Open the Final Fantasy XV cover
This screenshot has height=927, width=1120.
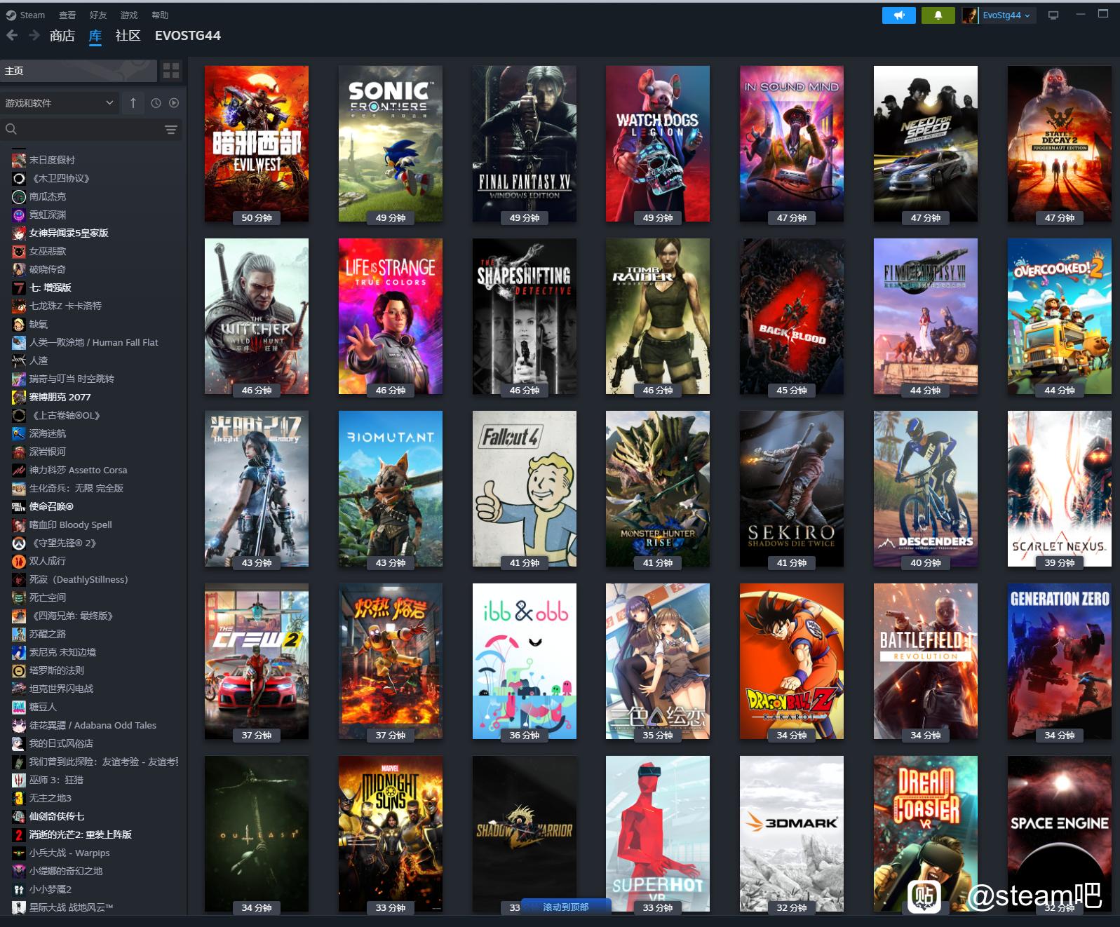click(525, 144)
